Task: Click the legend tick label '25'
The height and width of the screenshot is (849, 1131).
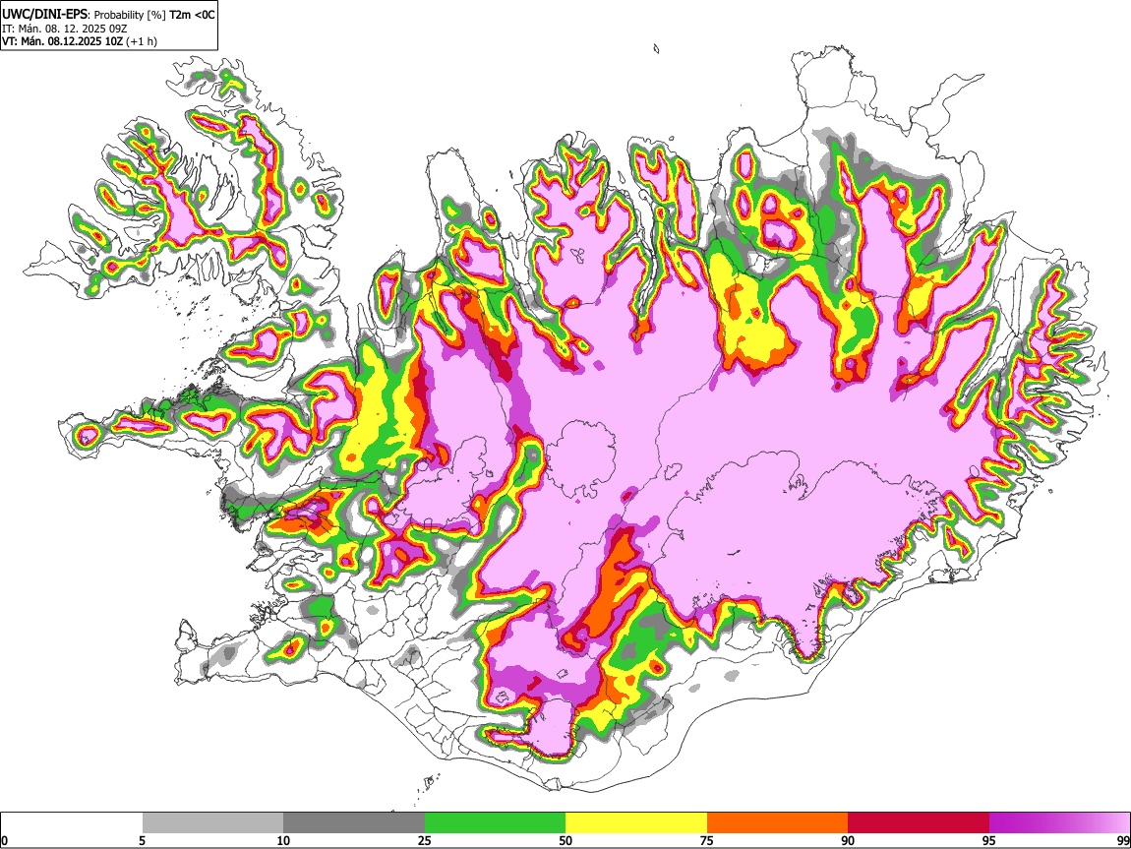Action: (x=425, y=841)
